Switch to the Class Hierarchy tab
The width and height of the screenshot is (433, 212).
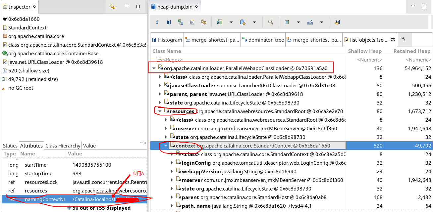point(63,146)
